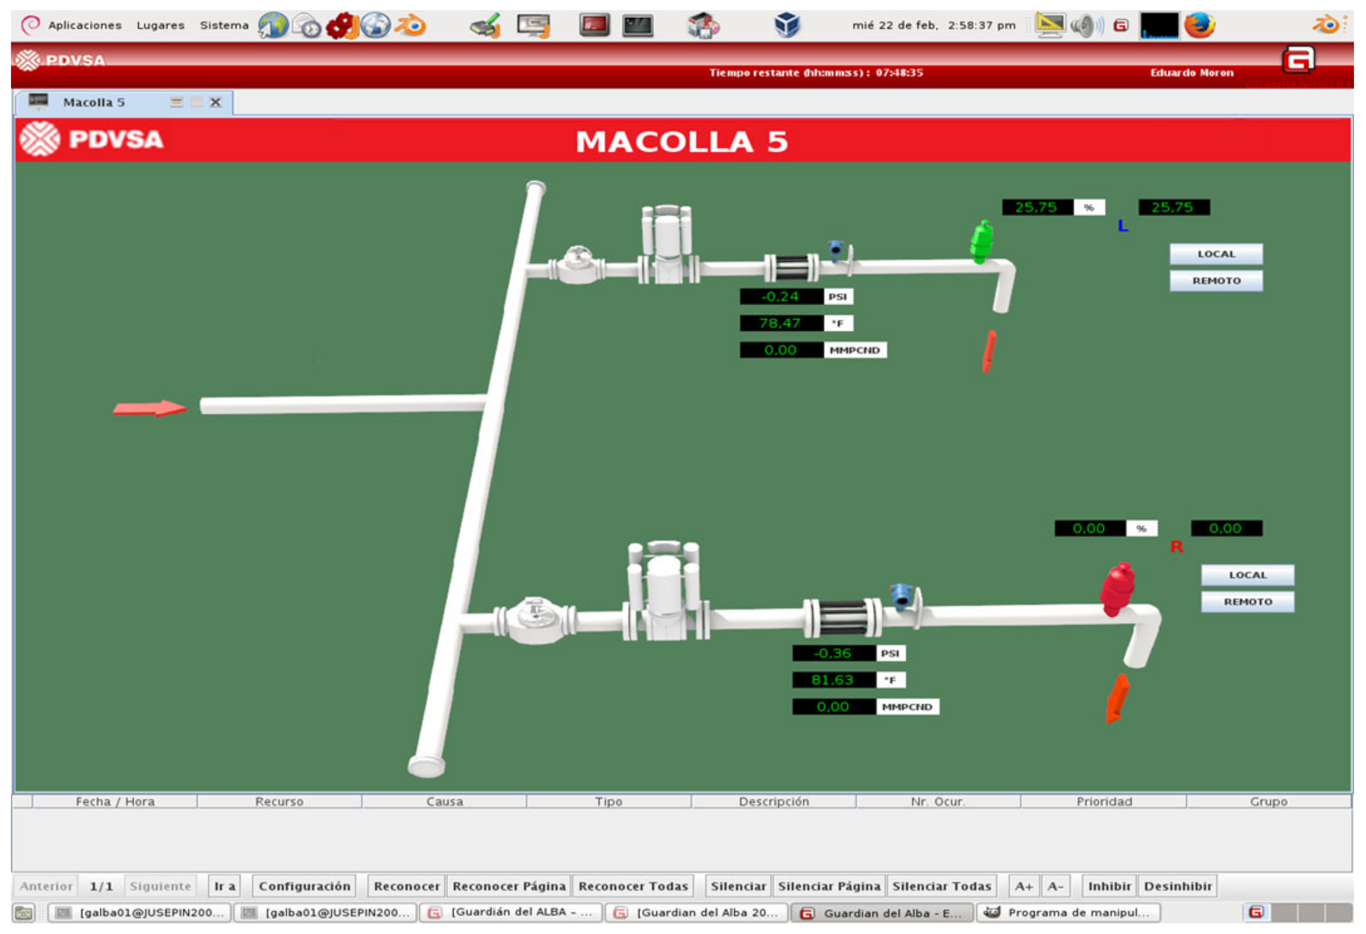Open the Sistema menu
The width and height of the screenshot is (1366, 934).
tap(224, 25)
